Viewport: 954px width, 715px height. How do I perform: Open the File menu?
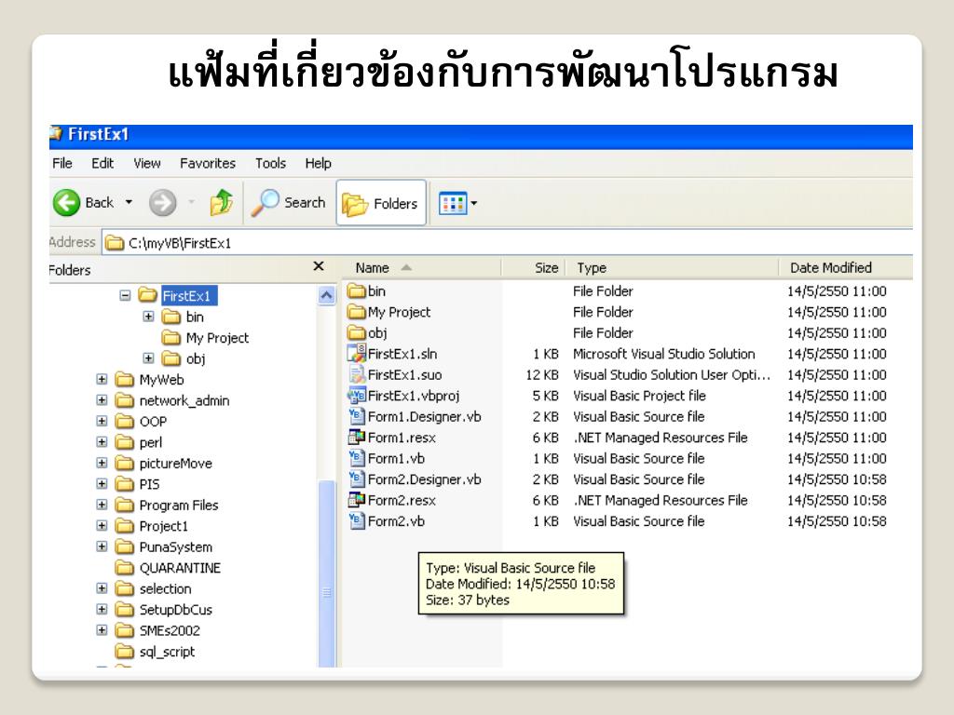(x=62, y=163)
